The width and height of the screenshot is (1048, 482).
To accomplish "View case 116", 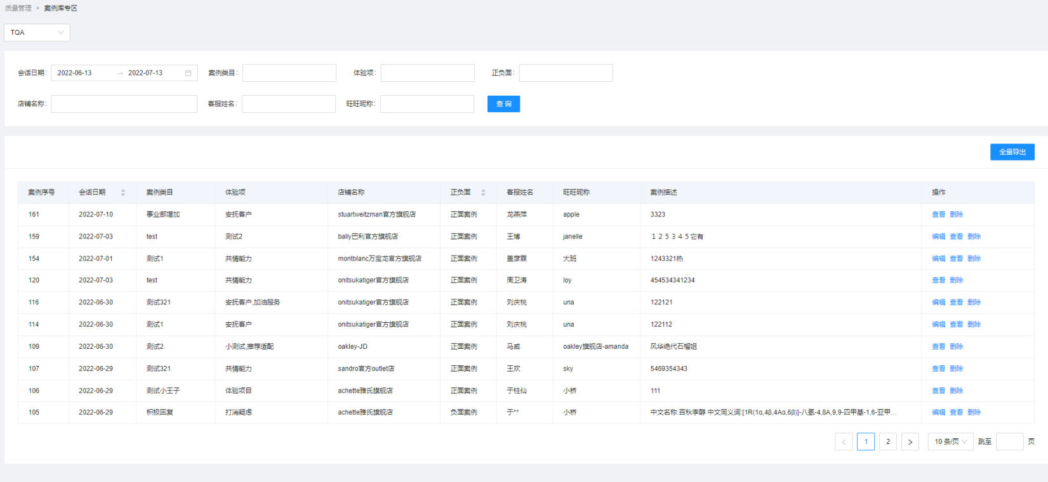I will tap(956, 303).
